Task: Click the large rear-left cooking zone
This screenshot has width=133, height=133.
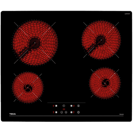Action: [35, 43]
